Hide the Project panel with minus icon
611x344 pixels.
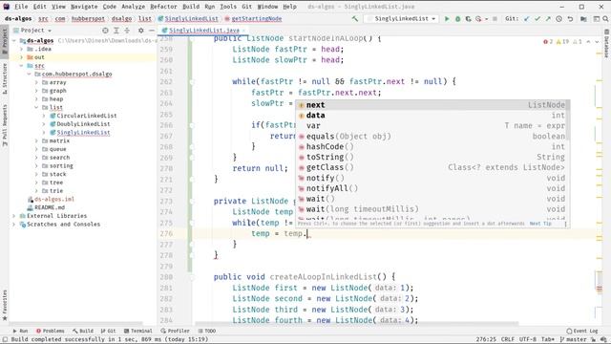point(152,30)
